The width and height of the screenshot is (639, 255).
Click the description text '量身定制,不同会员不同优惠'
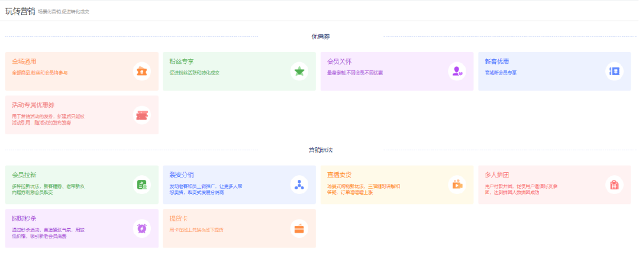click(355, 73)
